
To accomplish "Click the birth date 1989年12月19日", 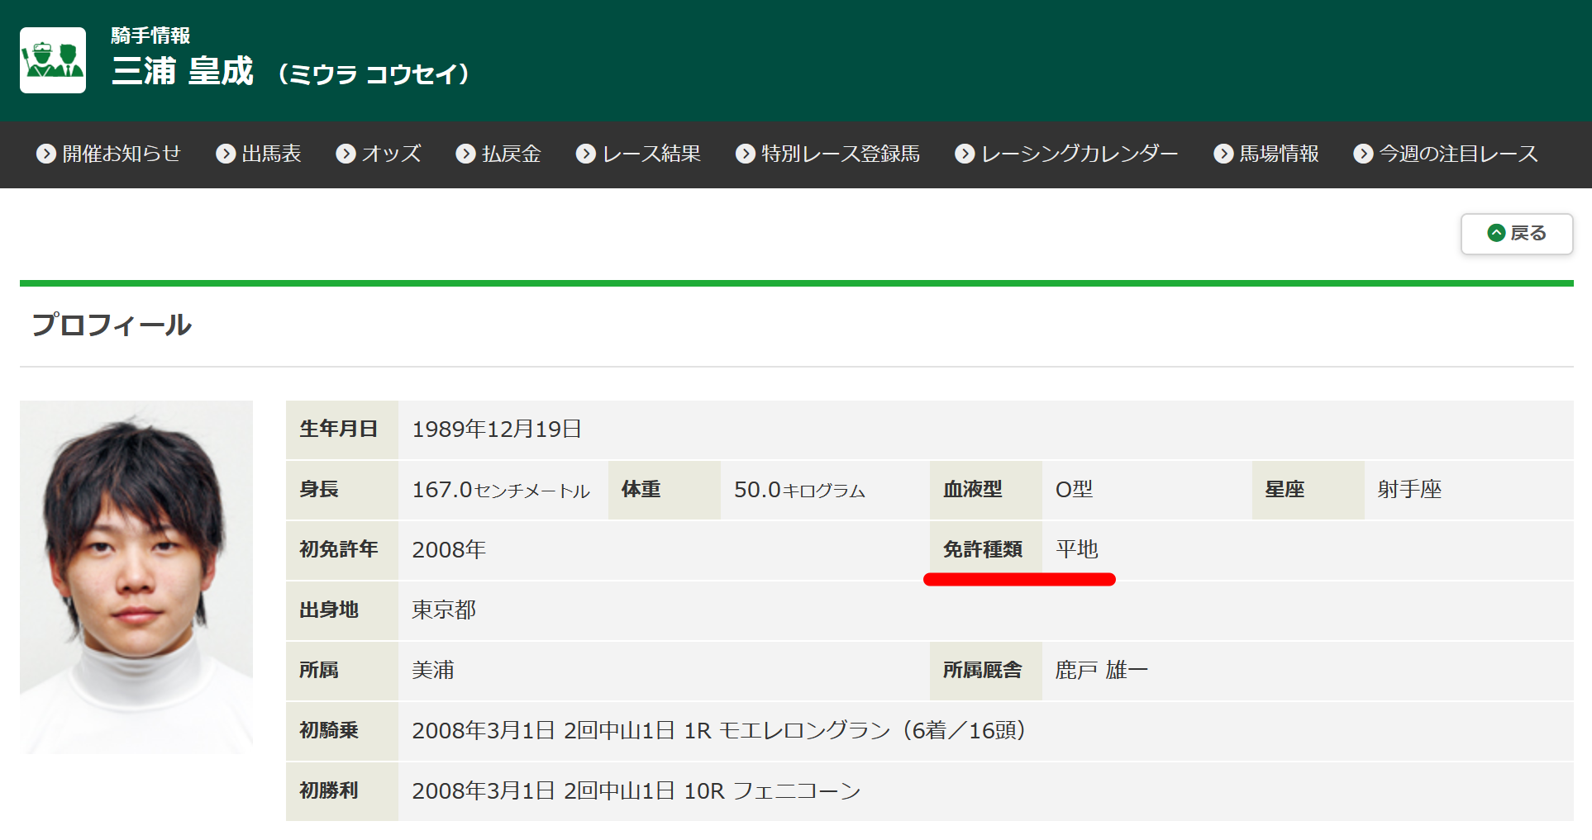I will (x=497, y=429).
